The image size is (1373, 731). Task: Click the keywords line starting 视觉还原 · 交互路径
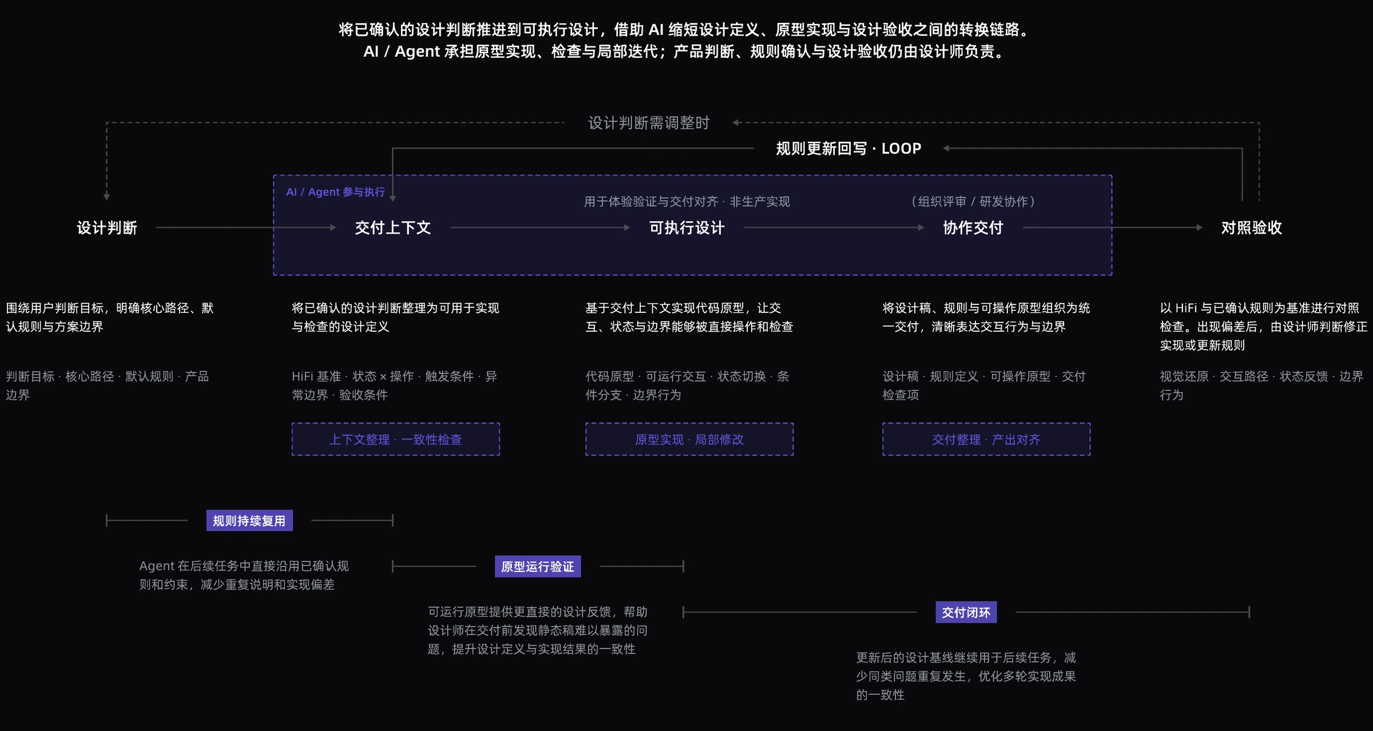tap(1261, 386)
